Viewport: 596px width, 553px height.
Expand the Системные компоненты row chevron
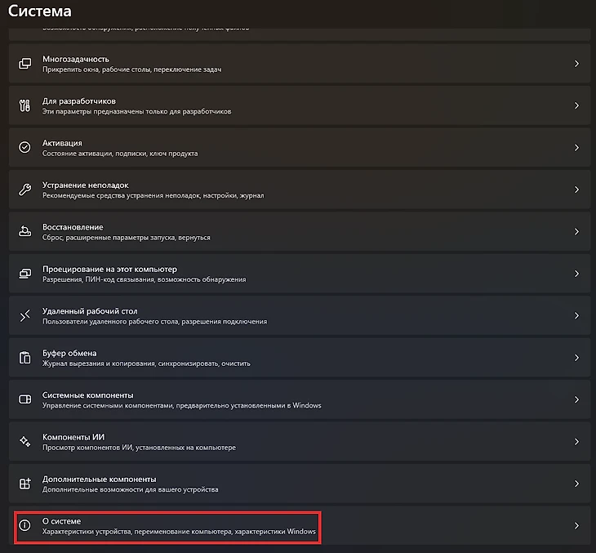pyautogui.click(x=576, y=399)
